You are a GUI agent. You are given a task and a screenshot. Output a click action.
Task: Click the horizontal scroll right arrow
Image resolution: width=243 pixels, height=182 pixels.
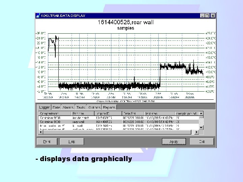click(196, 132)
